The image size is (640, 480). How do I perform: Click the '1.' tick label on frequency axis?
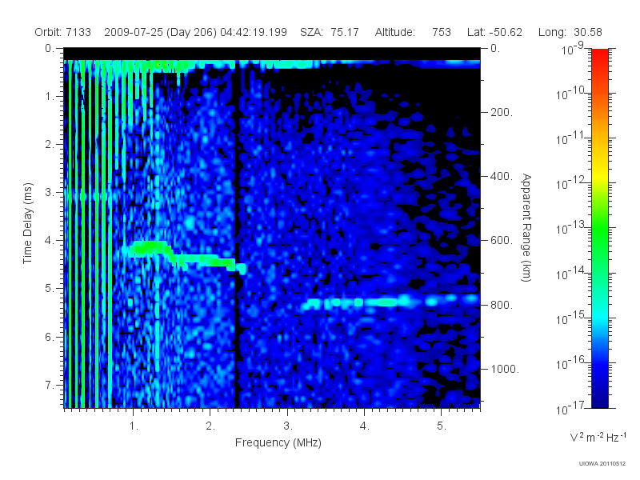(134, 426)
